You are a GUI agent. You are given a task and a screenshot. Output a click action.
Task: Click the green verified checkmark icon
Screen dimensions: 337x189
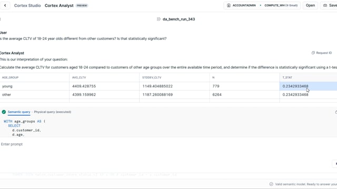(4, 112)
